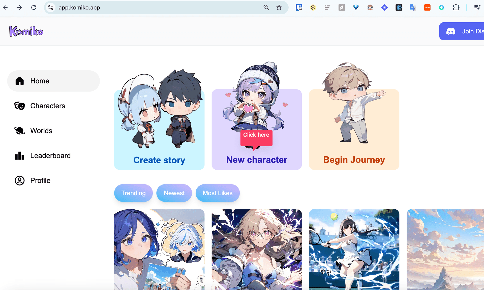Open the Characters section icon
484x290 pixels.
pos(20,106)
